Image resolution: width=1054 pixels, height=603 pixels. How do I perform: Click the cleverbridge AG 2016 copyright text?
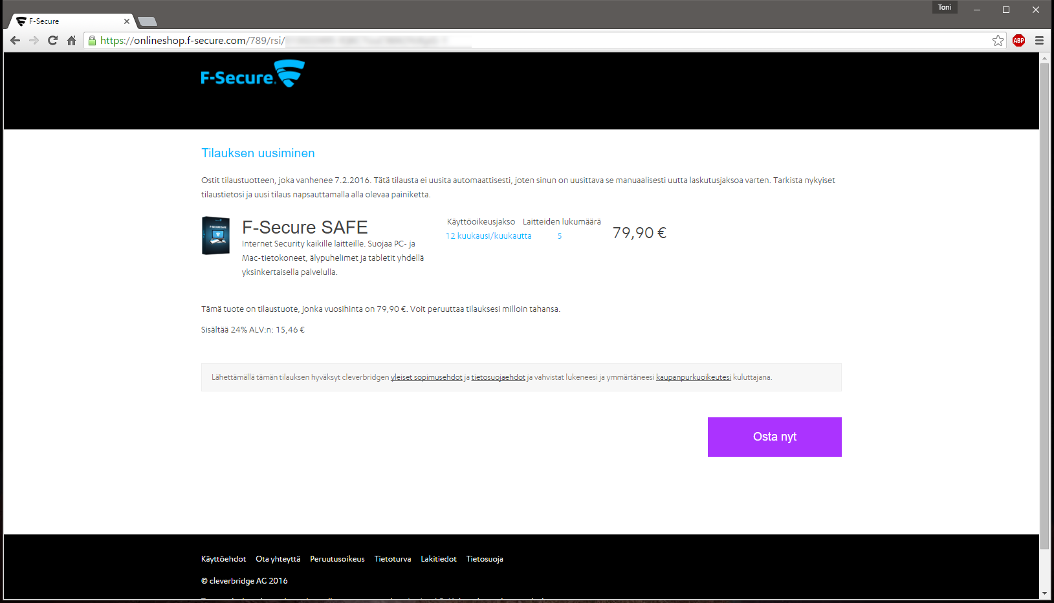(245, 581)
